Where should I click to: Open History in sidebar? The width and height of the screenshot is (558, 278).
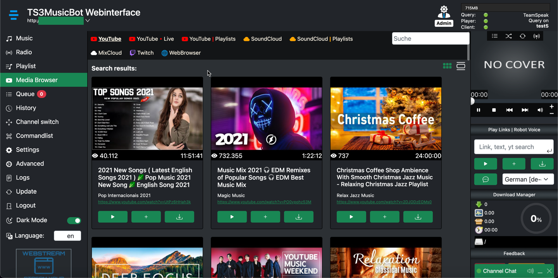click(43, 108)
